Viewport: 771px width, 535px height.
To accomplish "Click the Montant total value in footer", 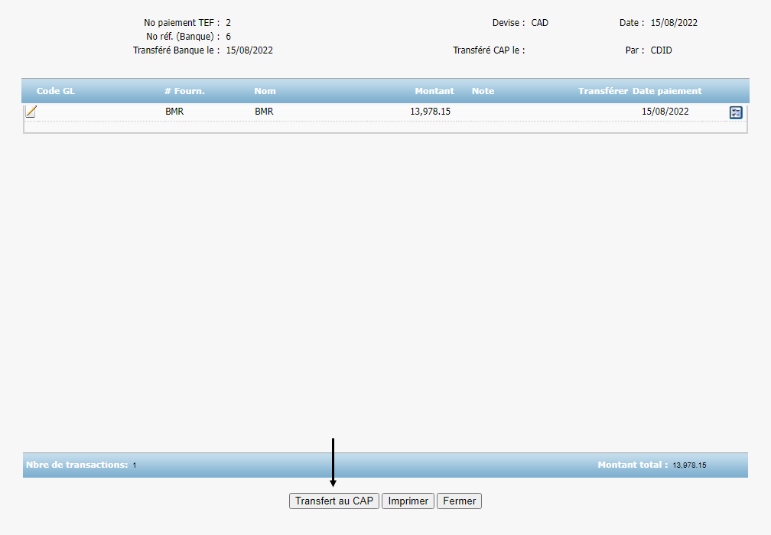I will tap(689, 465).
